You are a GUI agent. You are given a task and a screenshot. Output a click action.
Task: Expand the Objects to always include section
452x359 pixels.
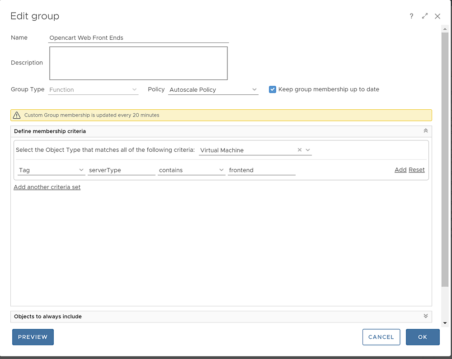(x=425, y=316)
